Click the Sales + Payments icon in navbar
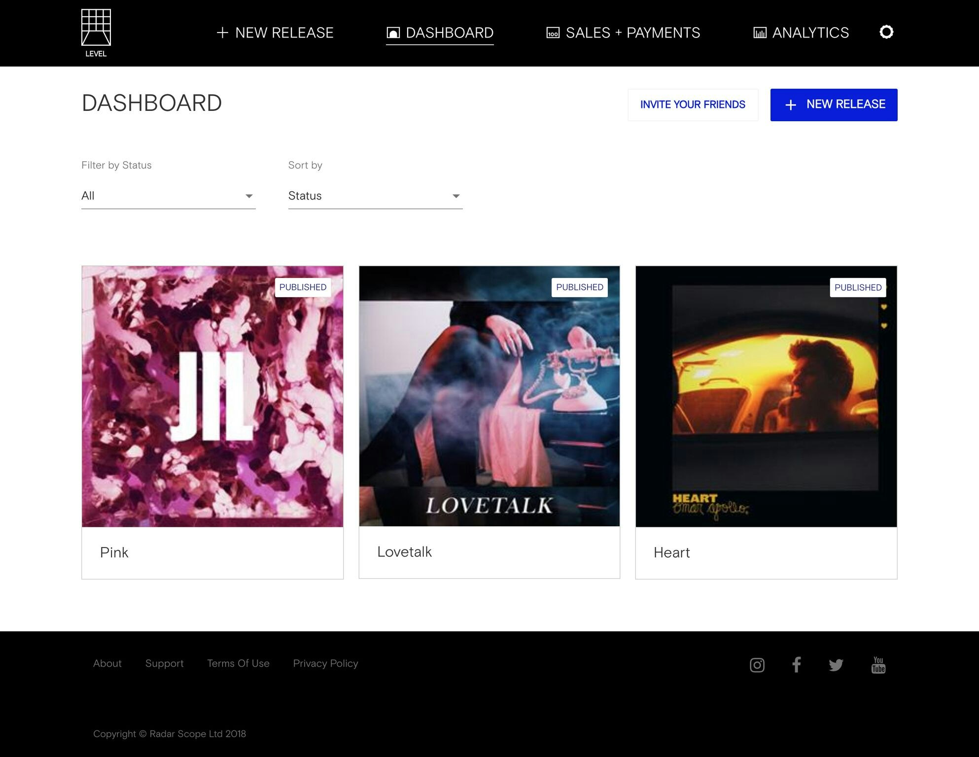 click(552, 32)
